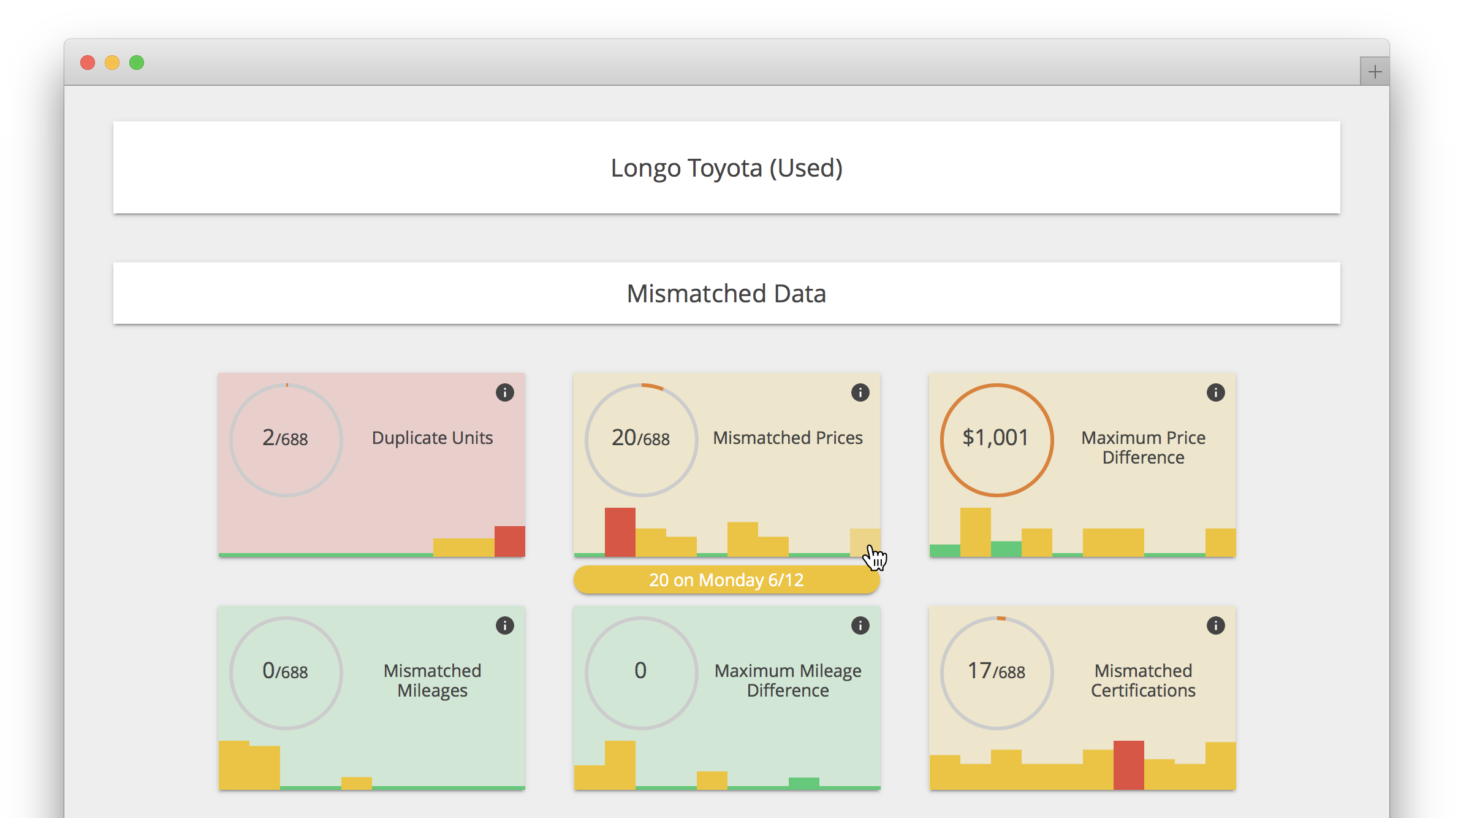Image resolution: width=1458 pixels, height=818 pixels.
Task: Maximize the window with the green button
Action: pos(137,63)
